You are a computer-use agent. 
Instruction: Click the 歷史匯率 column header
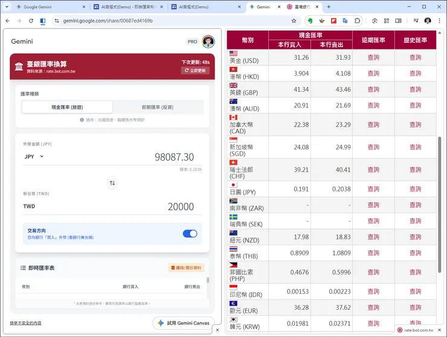point(416,40)
